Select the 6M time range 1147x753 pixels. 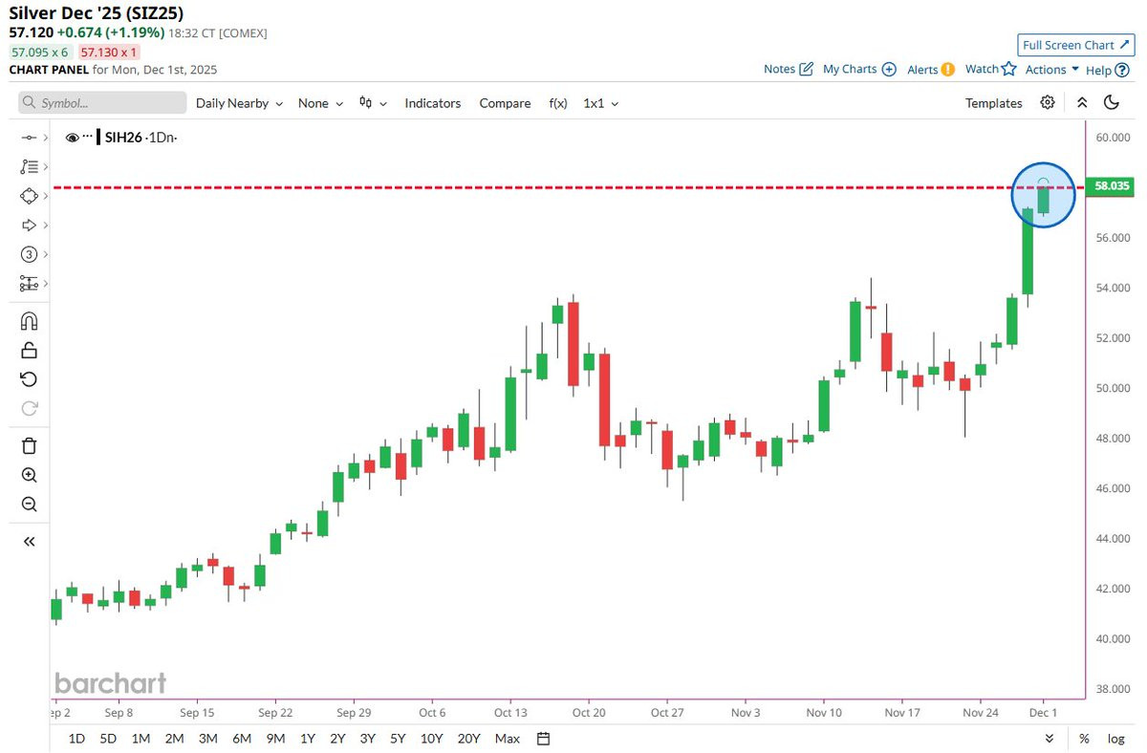(x=242, y=738)
